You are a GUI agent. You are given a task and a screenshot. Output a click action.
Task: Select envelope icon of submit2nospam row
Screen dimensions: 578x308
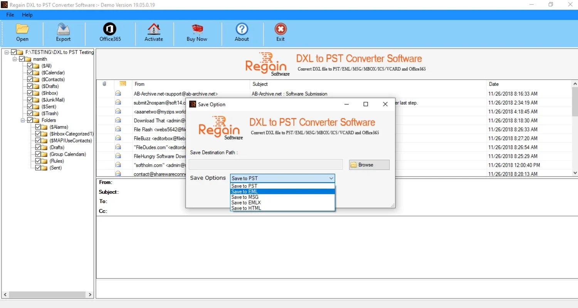click(x=118, y=102)
